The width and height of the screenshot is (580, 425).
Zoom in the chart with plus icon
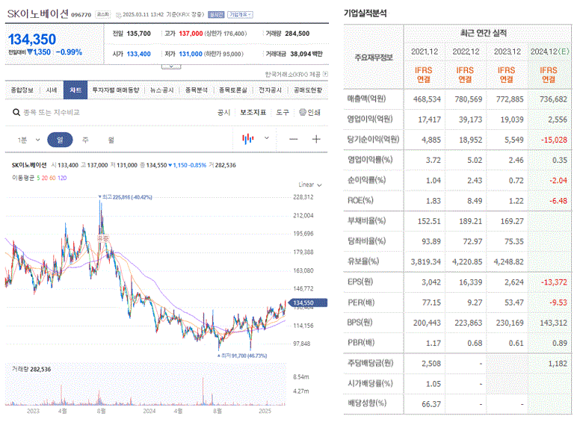[x=316, y=139]
